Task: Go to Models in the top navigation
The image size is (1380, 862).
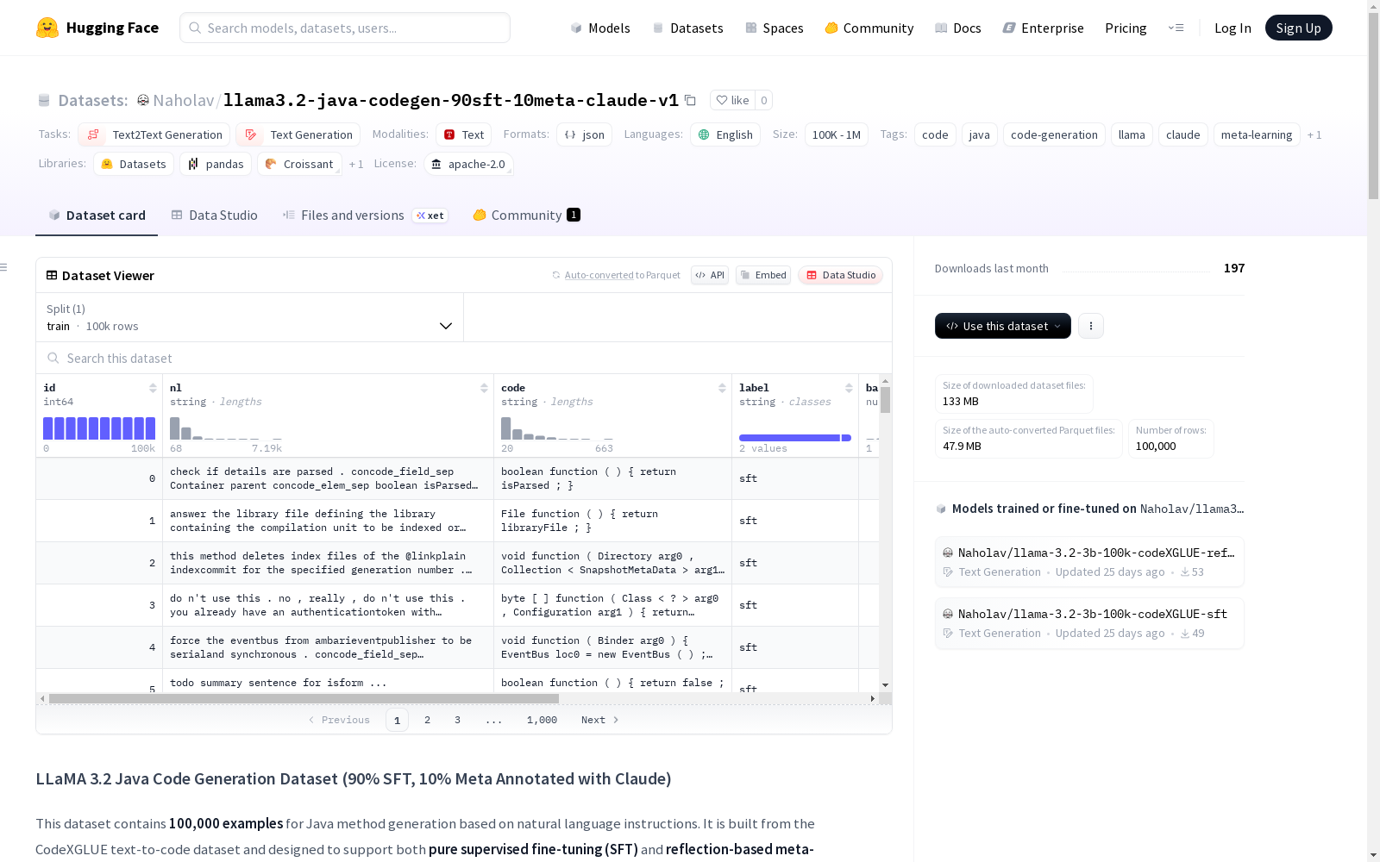Action: [600, 28]
